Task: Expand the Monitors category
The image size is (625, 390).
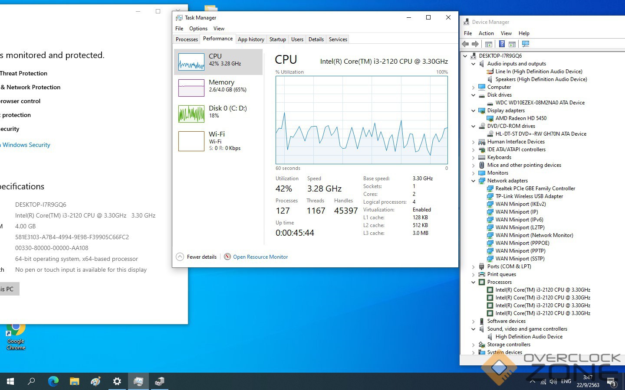Action: [x=474, y=173]
